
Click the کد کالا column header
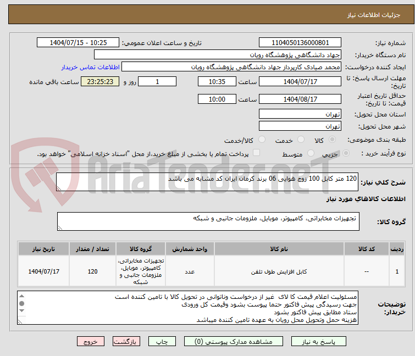(x=366, y=249)
